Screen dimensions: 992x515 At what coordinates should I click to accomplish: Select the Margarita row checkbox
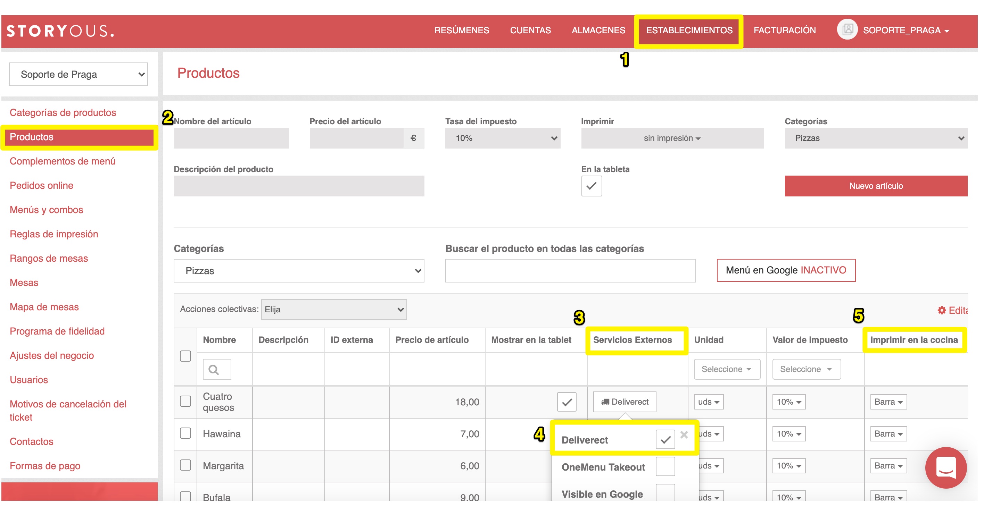185,465
